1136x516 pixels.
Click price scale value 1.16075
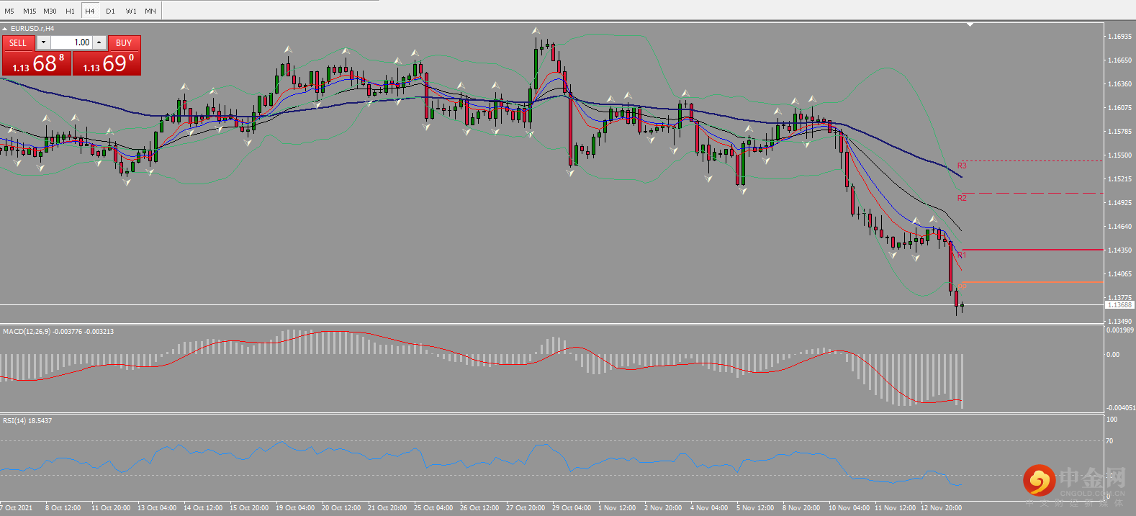pos(1119,108)
